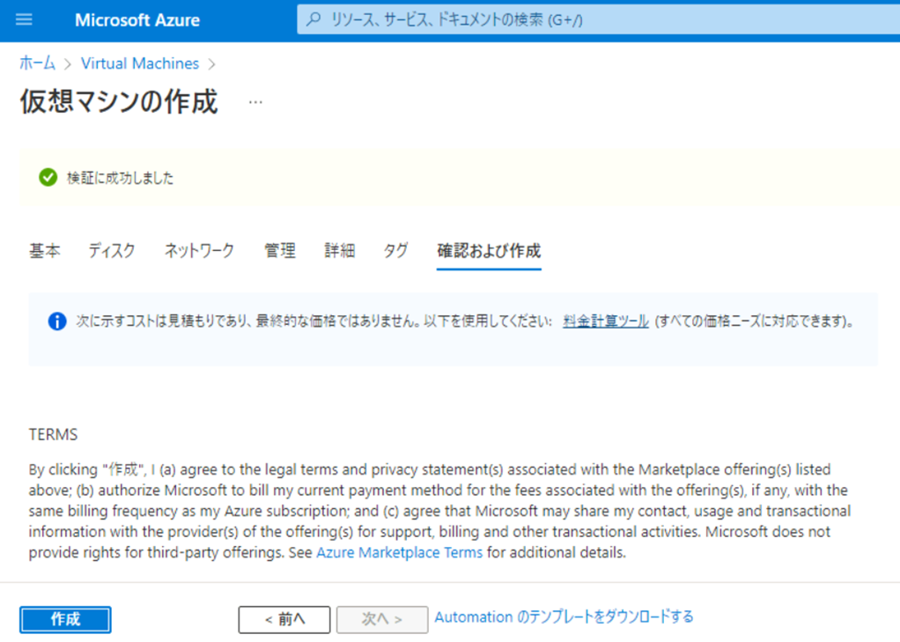Click the green validation success checkmark
The width and height of the screenshot is (900, 642).
(48, 177)
